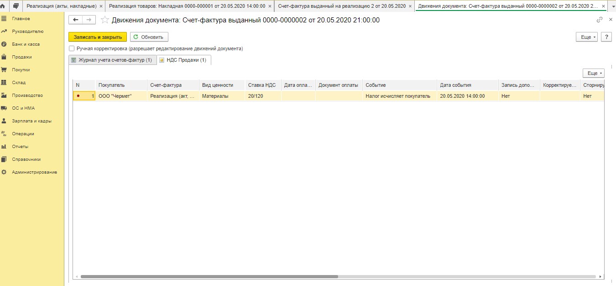Open help with question mark button
Screen dimensions: 616x286
(x=606, y=37)
